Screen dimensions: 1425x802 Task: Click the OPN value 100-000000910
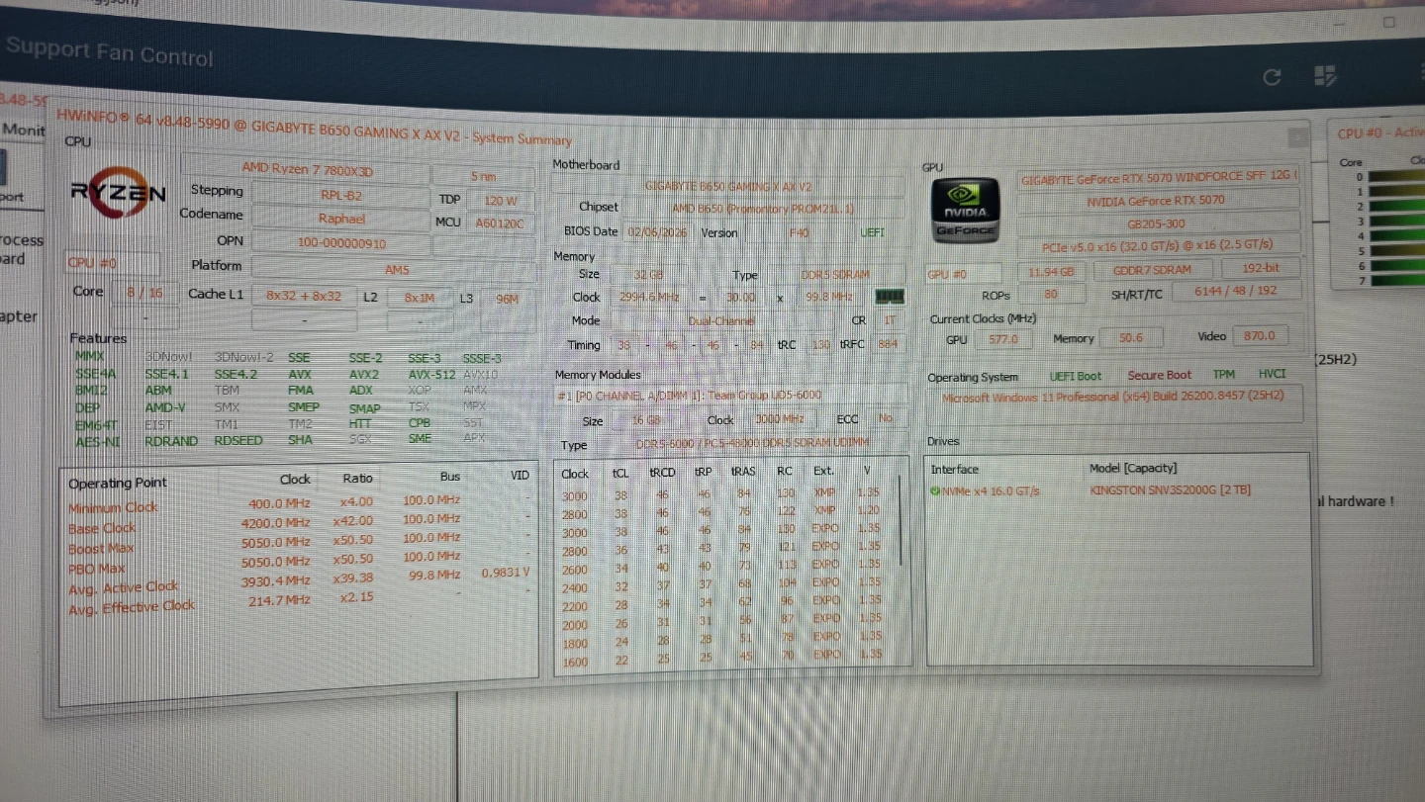tap(340, 242)
